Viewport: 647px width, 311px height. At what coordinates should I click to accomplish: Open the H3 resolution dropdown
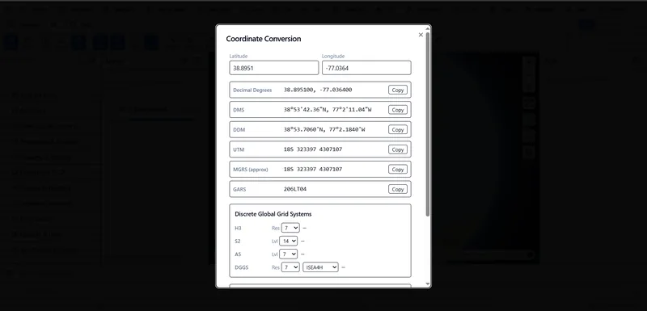pos(290,228)
